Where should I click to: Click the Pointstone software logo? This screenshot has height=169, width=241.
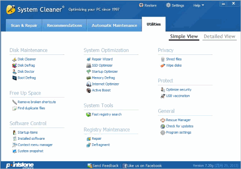coord(20,165)
